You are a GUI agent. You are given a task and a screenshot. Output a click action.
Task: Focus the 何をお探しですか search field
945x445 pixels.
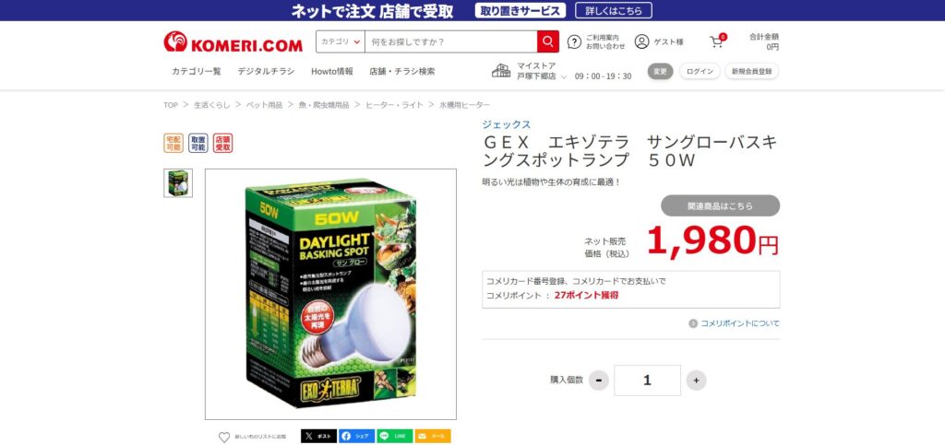pyautogui.click(x=450, y=41)
